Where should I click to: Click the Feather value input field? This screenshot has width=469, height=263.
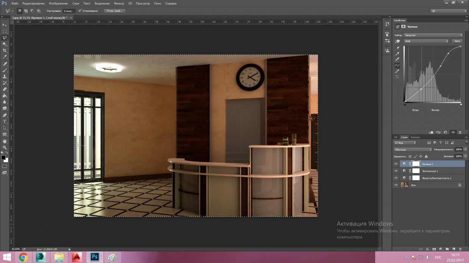point(69,11)
